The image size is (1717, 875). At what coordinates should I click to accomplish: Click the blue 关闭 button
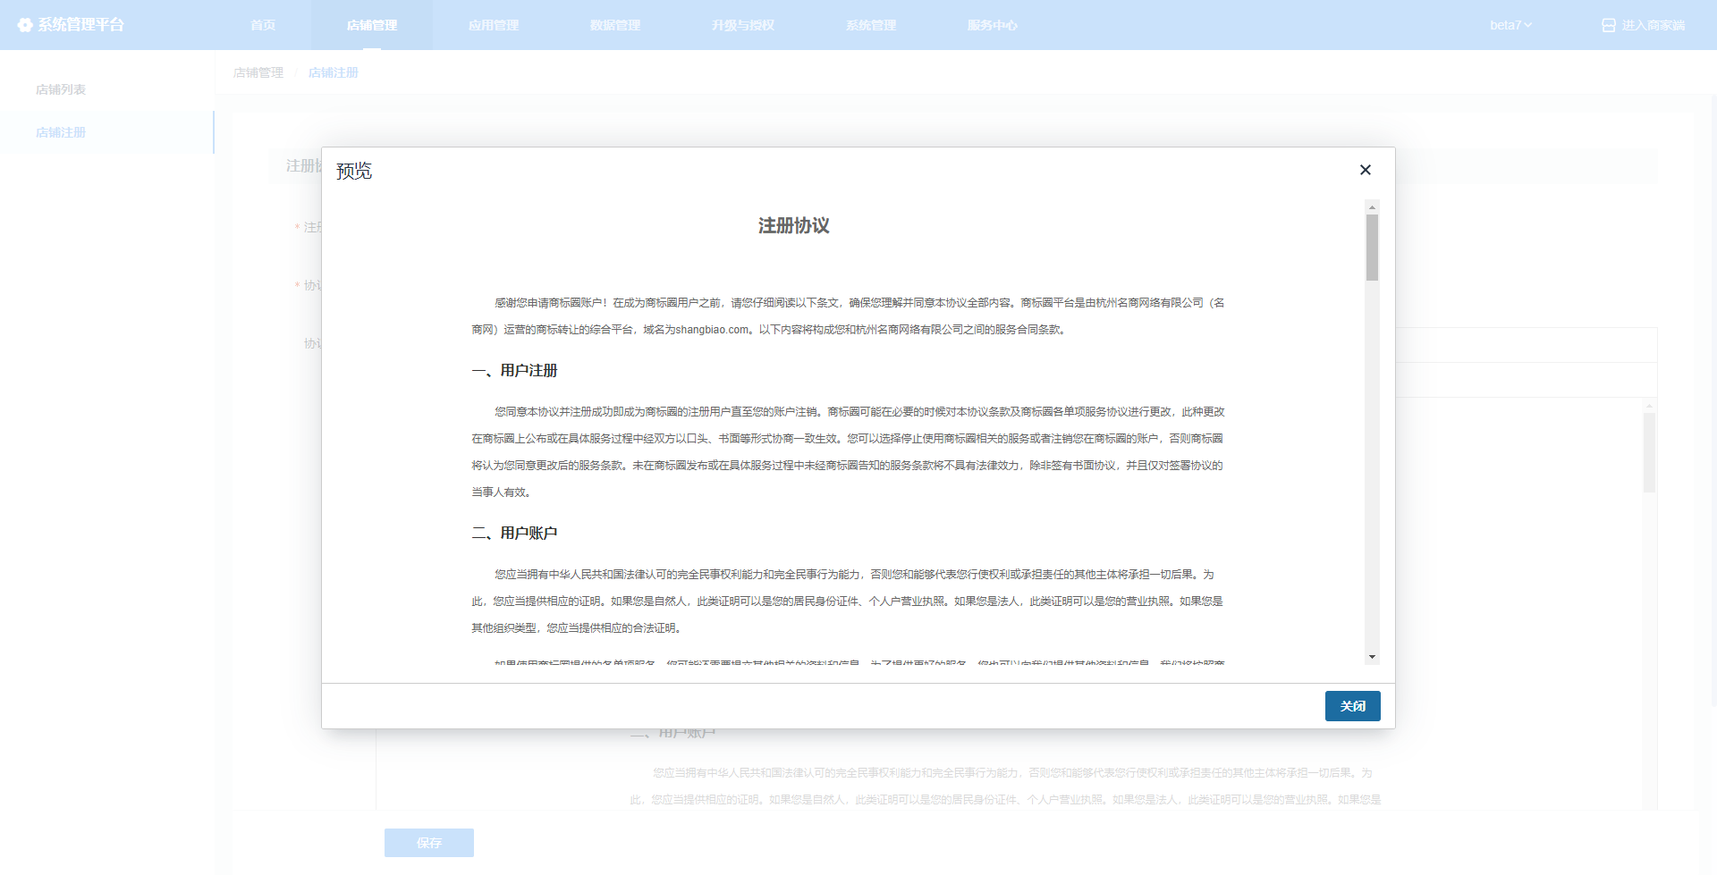click(x=1352, y=706)
